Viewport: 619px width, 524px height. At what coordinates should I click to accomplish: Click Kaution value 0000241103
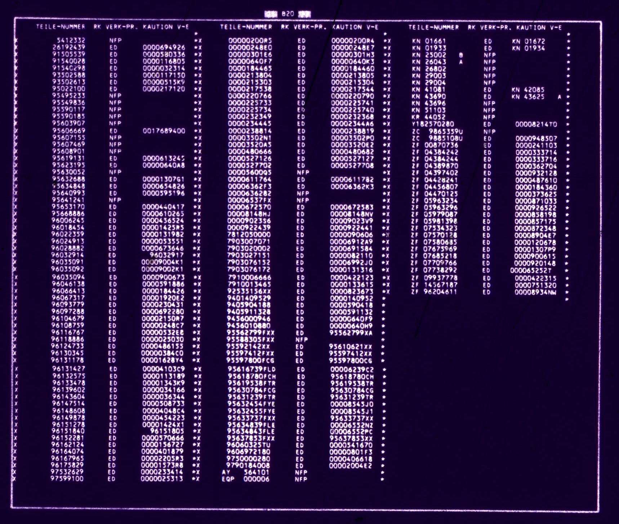click(x=536, y=146)
